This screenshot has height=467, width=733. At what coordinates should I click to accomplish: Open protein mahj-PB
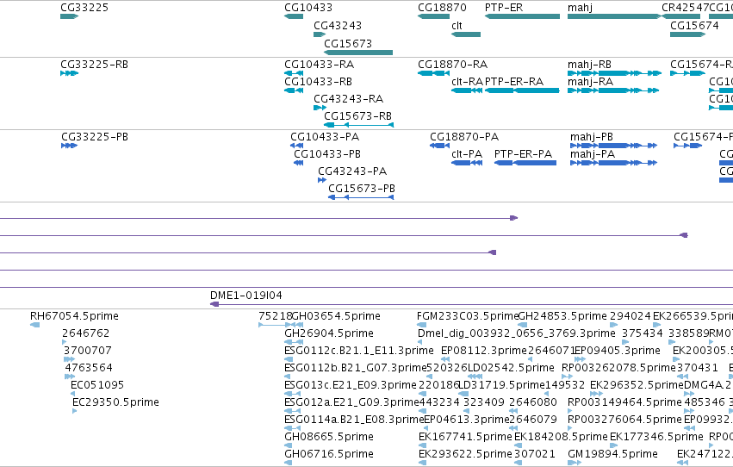pos(592,136)
